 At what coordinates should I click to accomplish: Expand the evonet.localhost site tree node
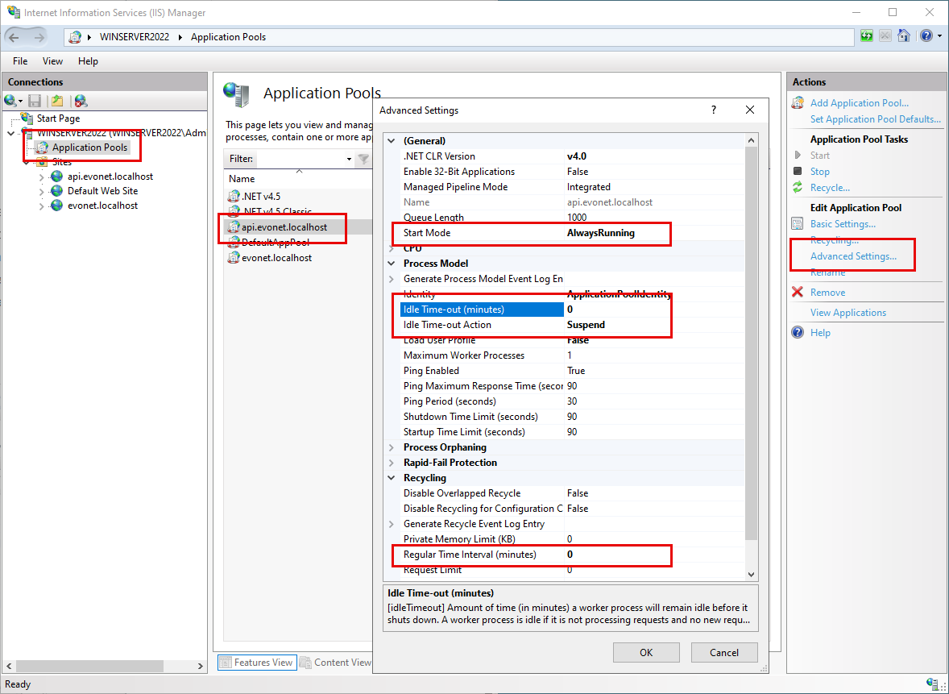pyautogui.click(x=42, y=206)
